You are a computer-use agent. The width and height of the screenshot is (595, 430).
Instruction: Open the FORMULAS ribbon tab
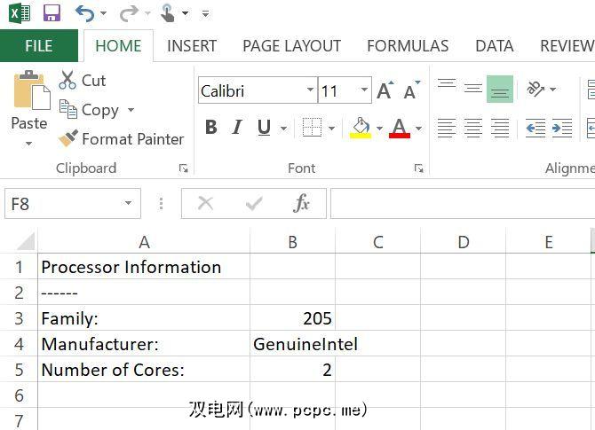[408, 46]
